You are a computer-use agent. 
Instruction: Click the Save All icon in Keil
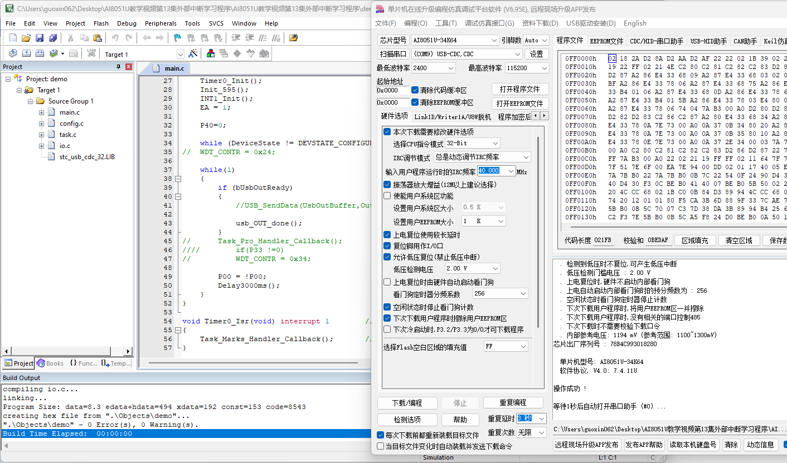coord(53,38)
